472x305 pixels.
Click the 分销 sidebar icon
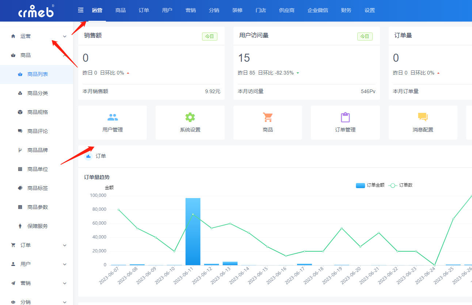pos(13,302)
